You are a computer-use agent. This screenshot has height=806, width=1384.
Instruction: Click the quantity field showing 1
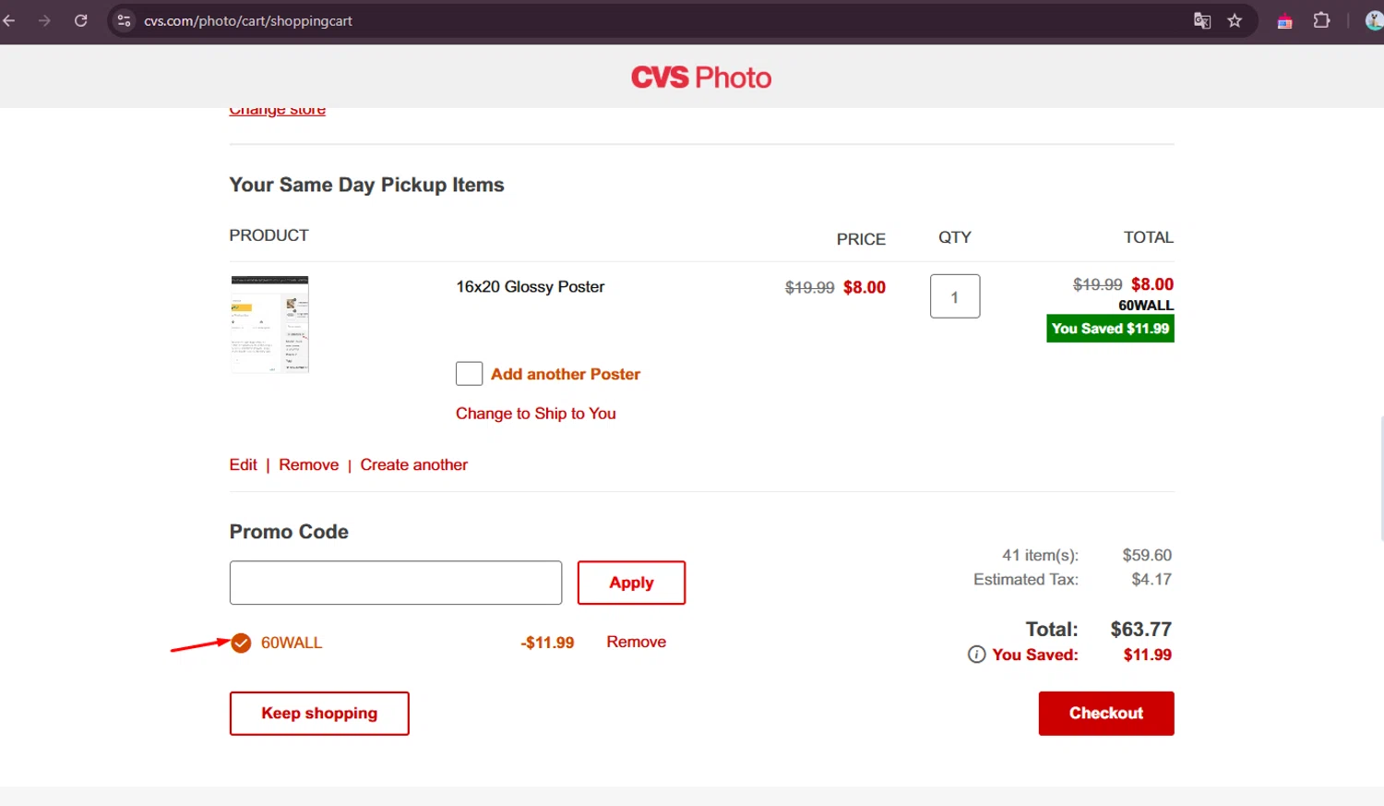coord(955,296)
